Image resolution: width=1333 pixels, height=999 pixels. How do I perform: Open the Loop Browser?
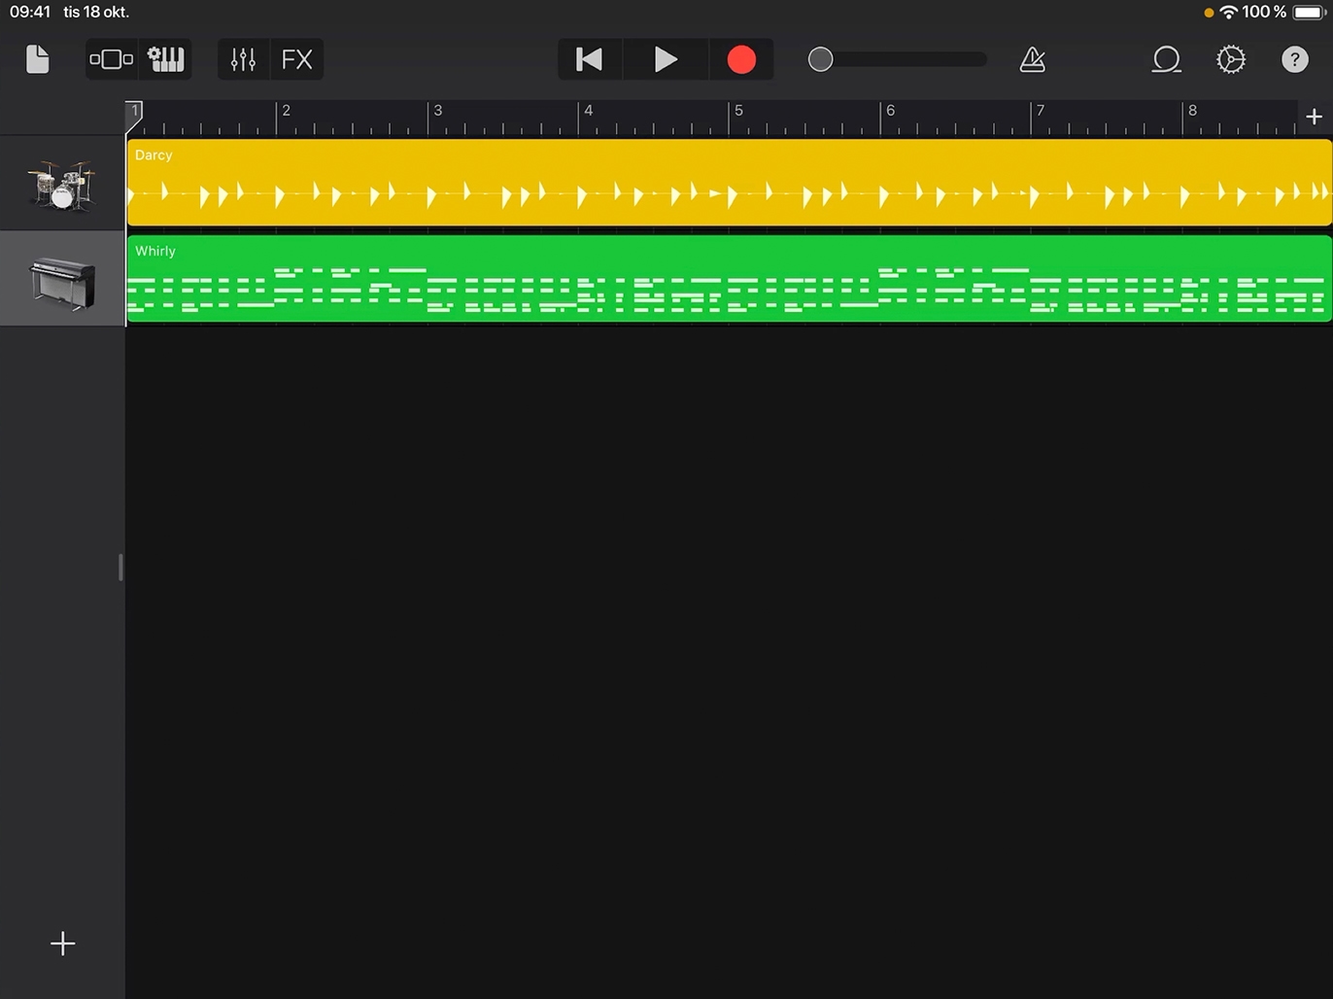1166,59
